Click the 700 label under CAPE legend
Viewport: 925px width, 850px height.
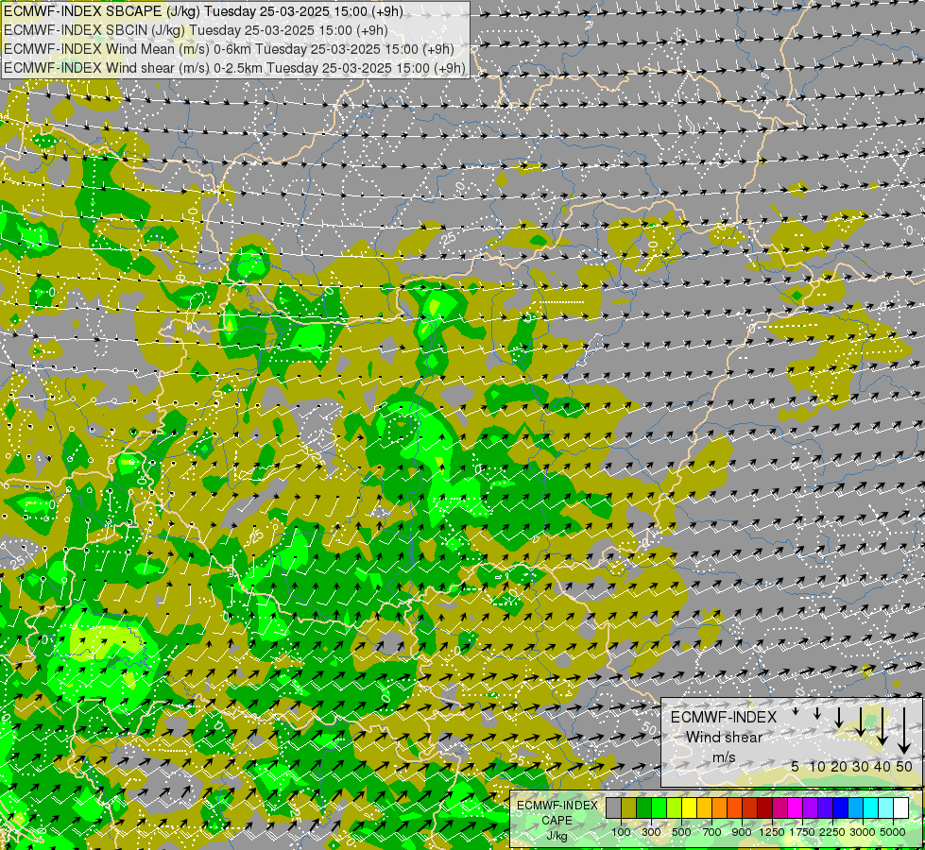click(712, 832)
